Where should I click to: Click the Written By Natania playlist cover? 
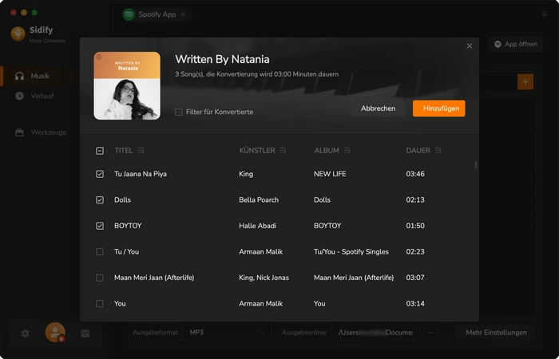click(127, 86)
